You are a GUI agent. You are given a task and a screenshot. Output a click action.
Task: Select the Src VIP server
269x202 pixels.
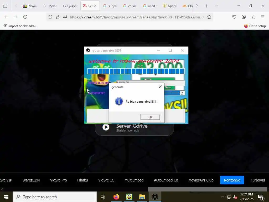tap(6, 180)
